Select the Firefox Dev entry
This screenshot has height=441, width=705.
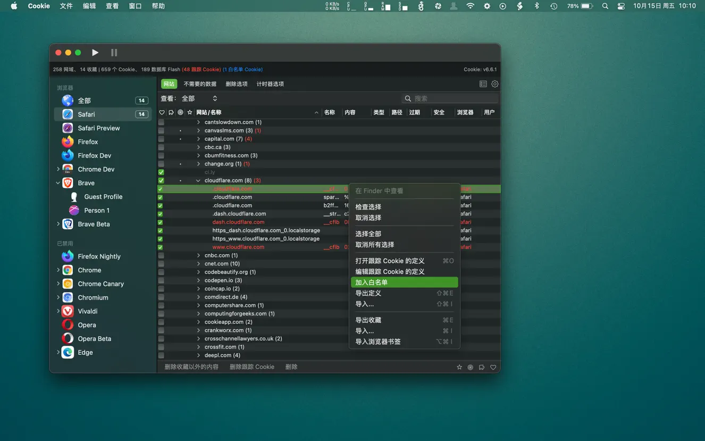[95, 156]
